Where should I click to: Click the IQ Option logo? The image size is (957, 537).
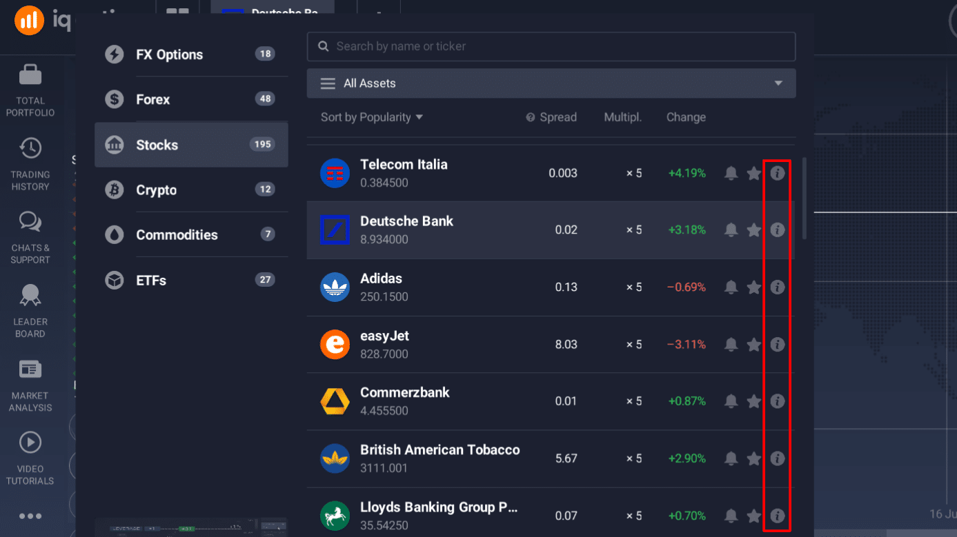click(28, 20)
